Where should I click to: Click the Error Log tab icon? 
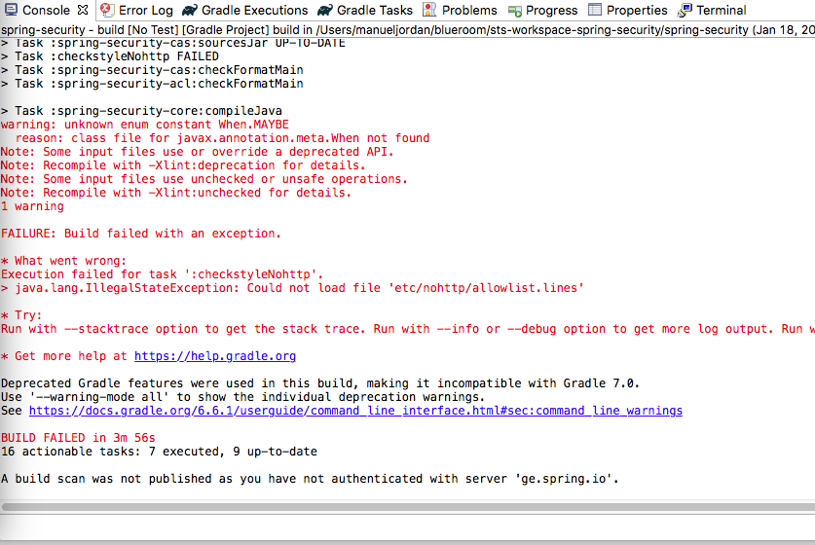(x=106, y=10)
